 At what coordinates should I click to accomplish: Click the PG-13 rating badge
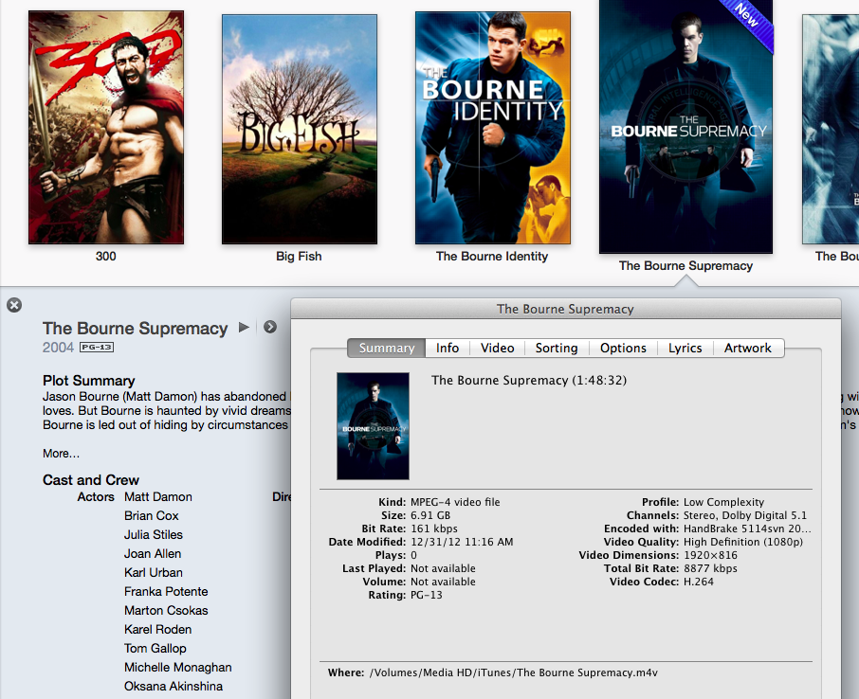97,347
